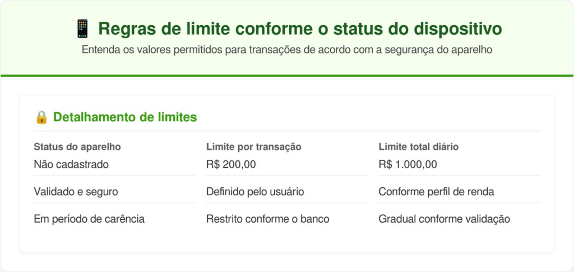Select the 'Validado e seguro' status row
Viewport: 574px width, 272px height.
click(x=76, y=192)
